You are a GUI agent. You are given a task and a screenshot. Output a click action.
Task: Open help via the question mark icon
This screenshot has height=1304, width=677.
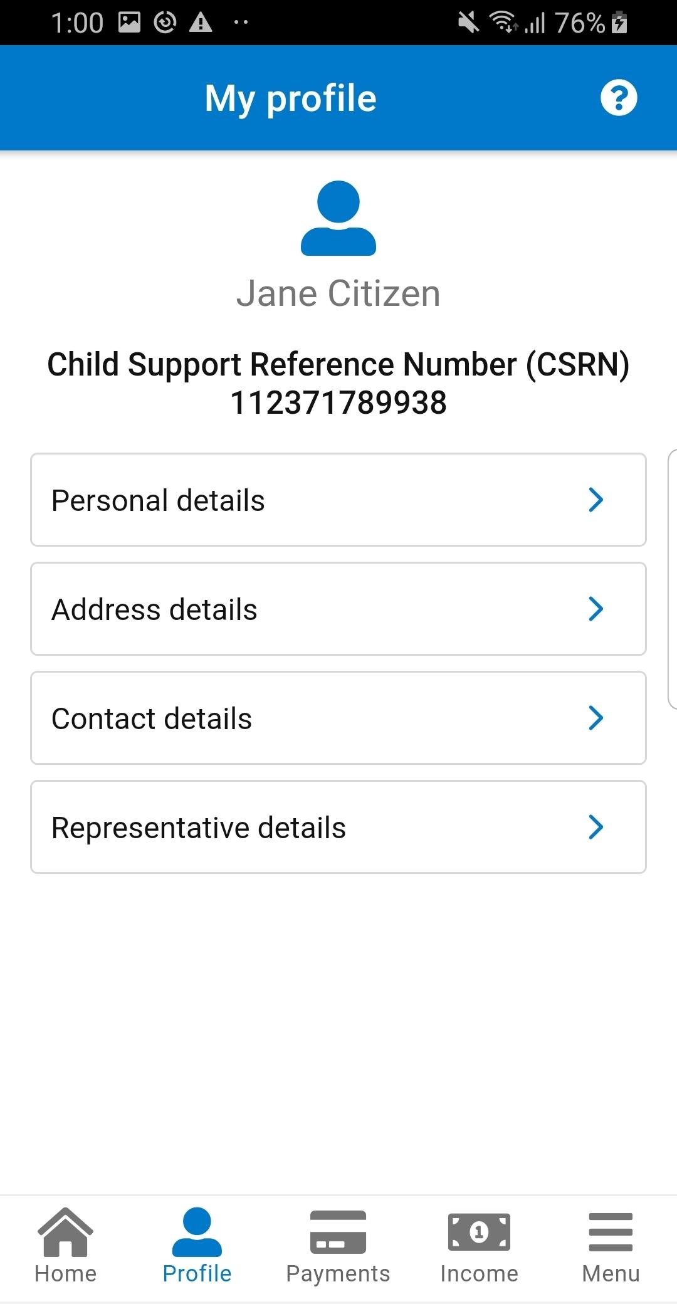click(619, 98)
